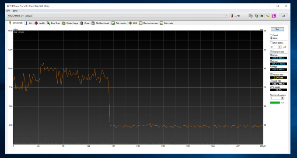This screenshot has height=158, width=297.
Task: Click the Average value 490.6 MB/s
Action: [x=279, y=69]
